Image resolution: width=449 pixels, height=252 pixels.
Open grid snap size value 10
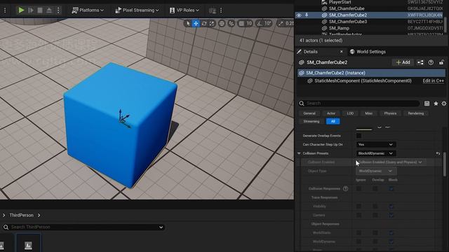(x=249, y=23)
